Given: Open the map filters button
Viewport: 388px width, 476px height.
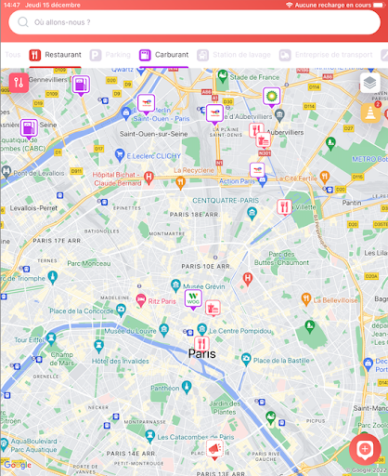Looking at the screenshot, I should pos(19,83).
